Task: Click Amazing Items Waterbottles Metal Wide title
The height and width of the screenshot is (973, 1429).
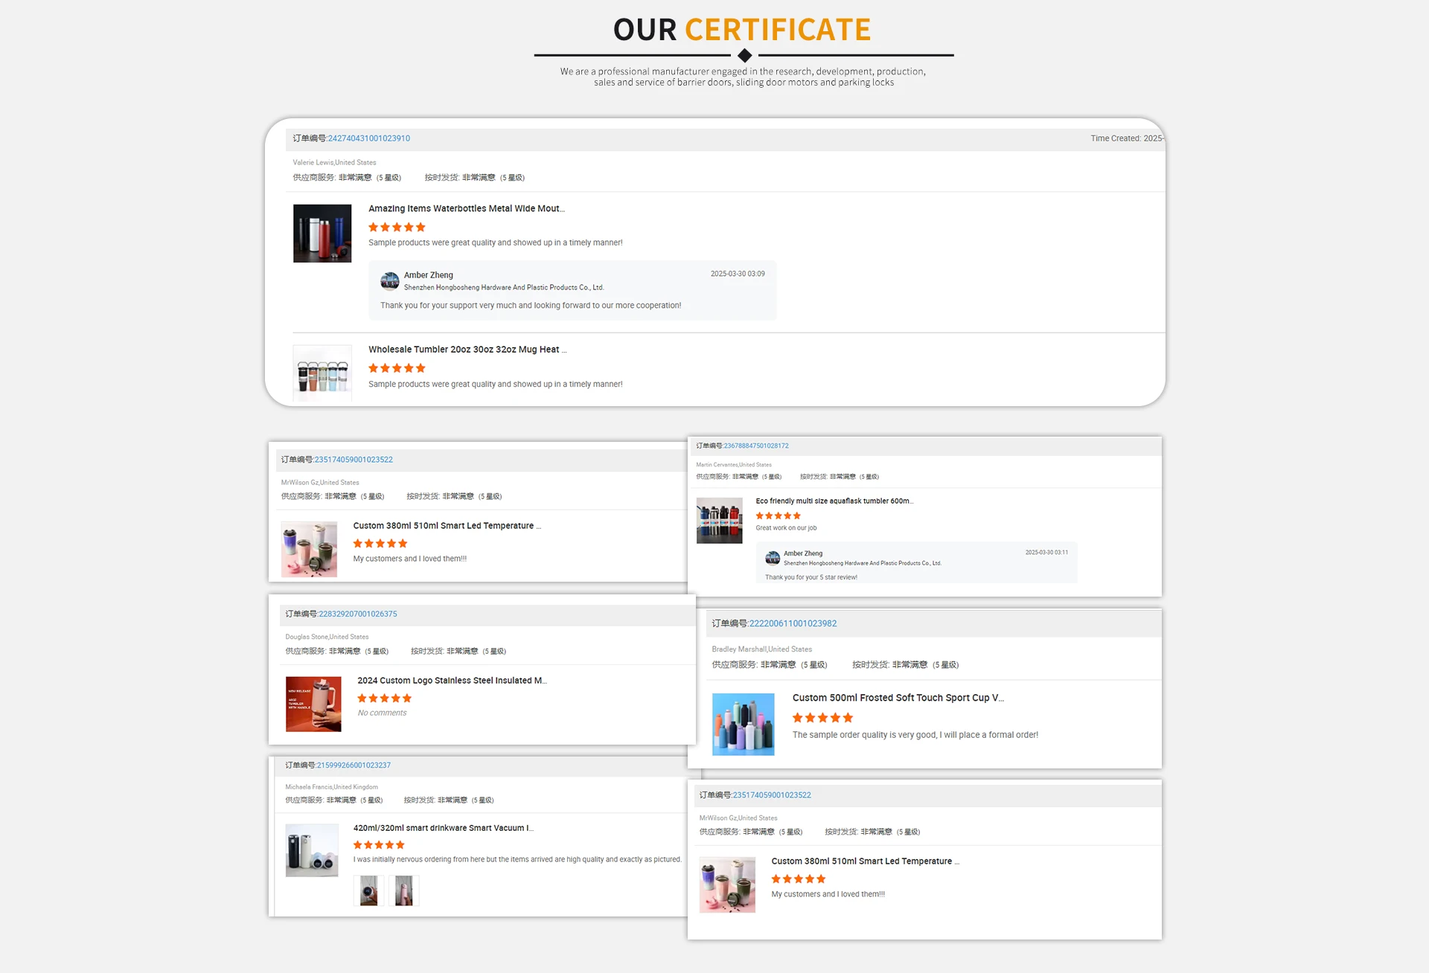Action: click(466, 209)
